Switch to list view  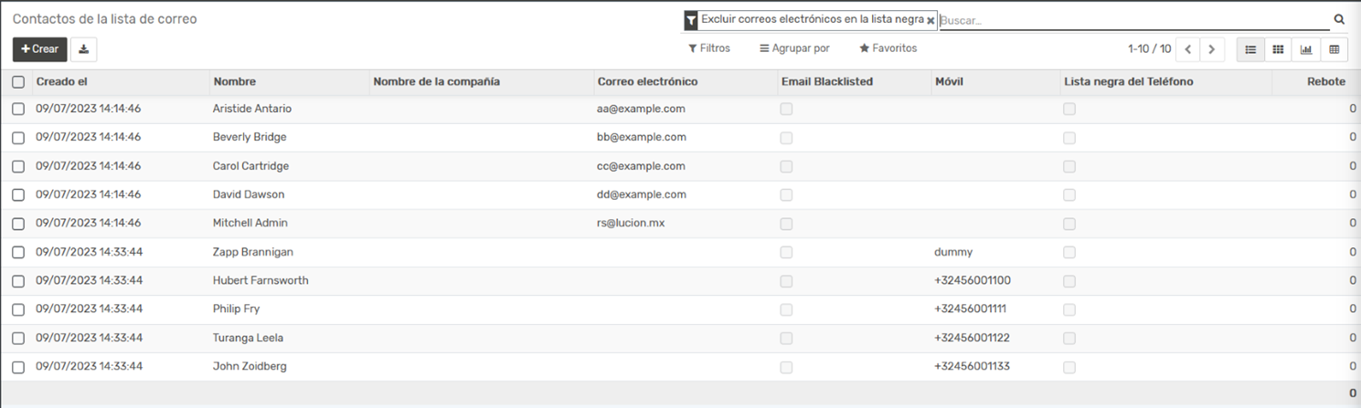[x=1250, y=49]
